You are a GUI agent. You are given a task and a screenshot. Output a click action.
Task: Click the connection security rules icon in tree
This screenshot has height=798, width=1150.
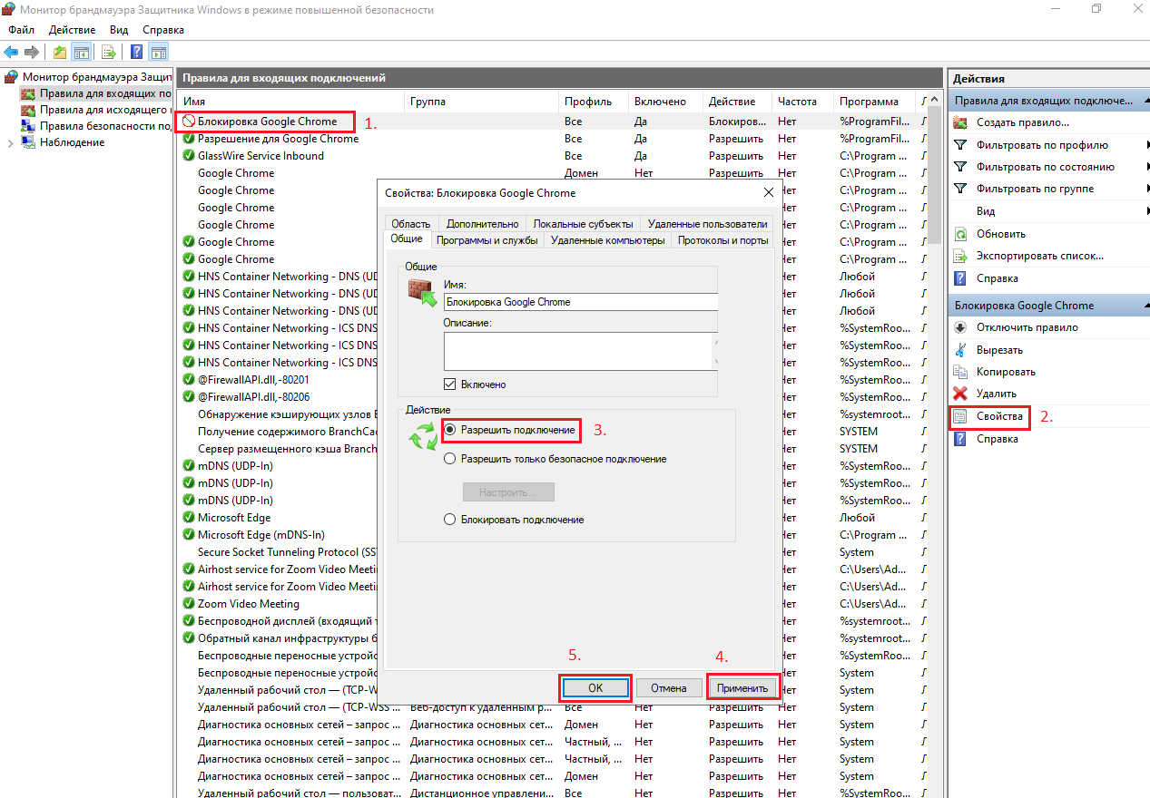tap(28, 126)
